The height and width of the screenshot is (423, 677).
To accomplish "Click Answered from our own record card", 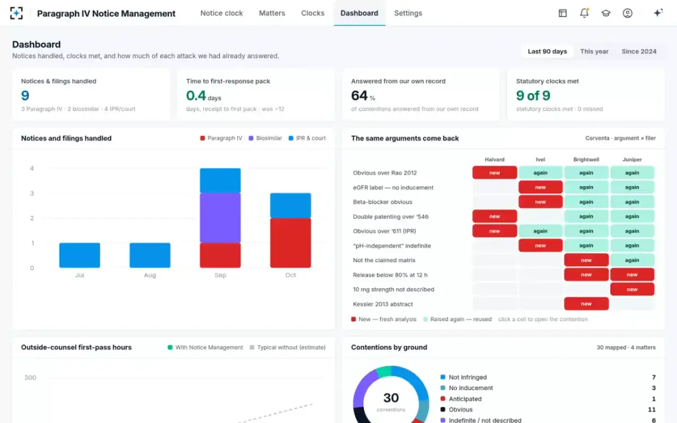I will pos(421,95).
